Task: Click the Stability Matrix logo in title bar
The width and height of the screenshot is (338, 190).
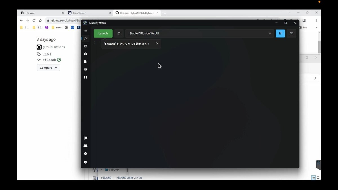Action: pyautogui.click(x=85, y=23)
